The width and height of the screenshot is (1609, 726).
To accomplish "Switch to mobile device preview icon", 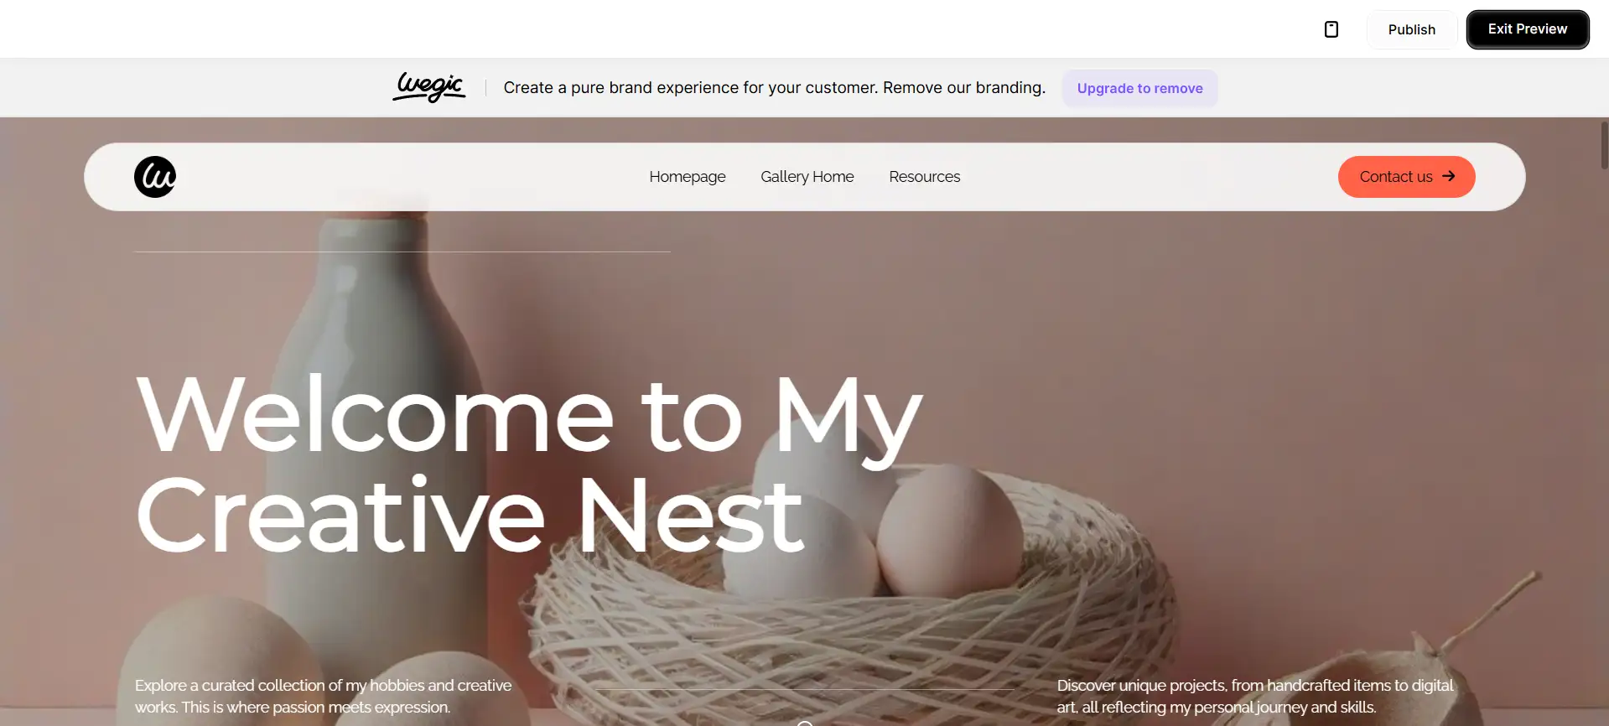I will 1331,29.
